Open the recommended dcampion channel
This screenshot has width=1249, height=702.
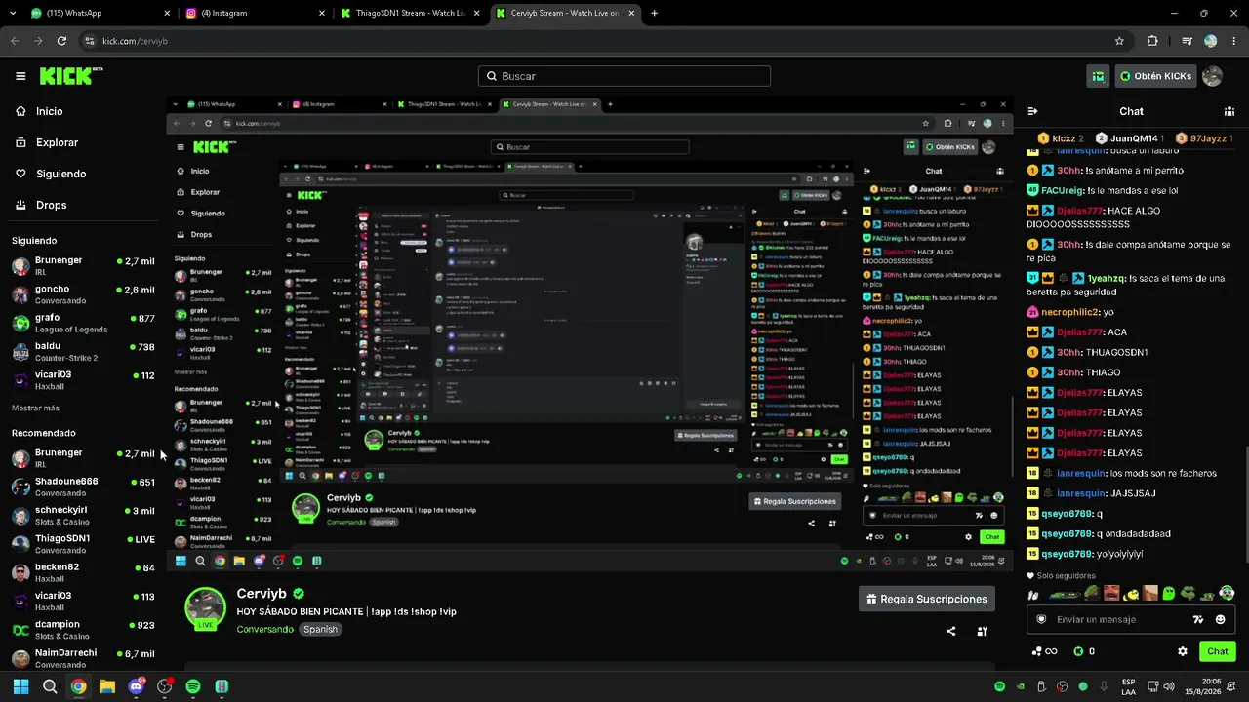[x=83, y=629]
